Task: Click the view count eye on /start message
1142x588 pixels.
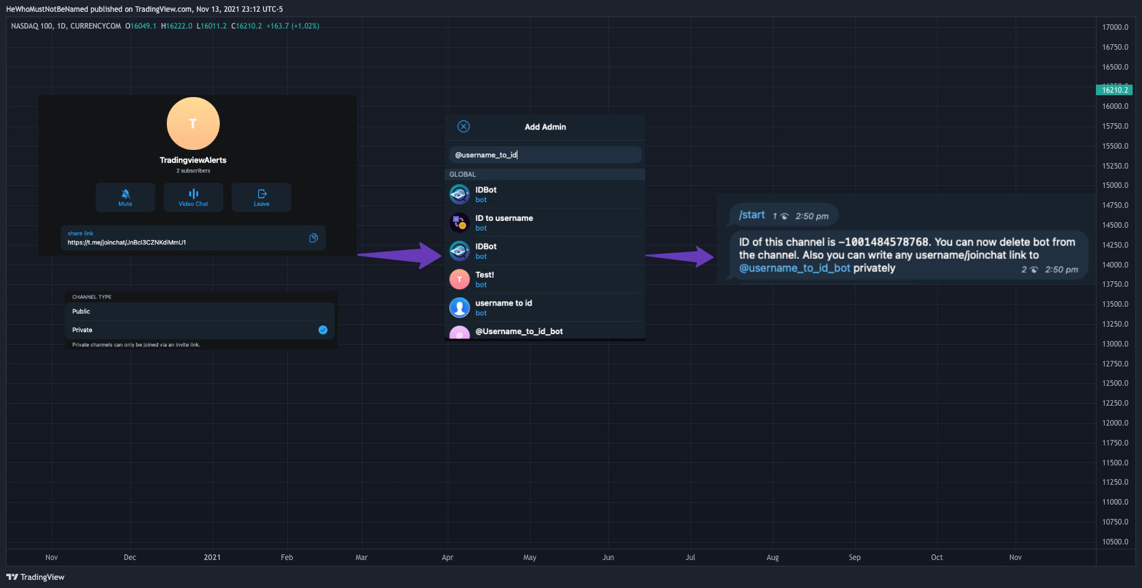Action: click(785, 217)
